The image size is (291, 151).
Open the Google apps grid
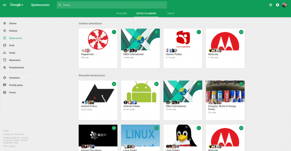point(270,5)
